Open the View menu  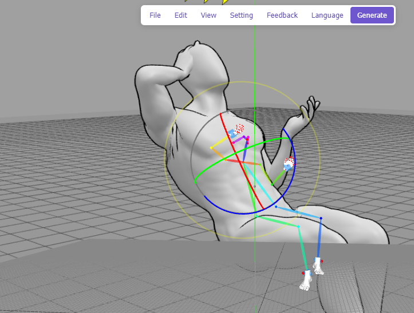208,15
